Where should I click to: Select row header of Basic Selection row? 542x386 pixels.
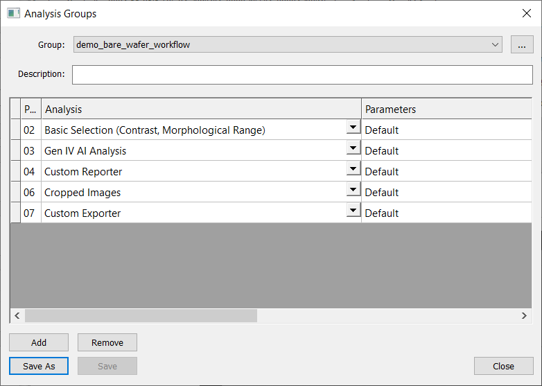pyautogui.click(x=15, y=130)
